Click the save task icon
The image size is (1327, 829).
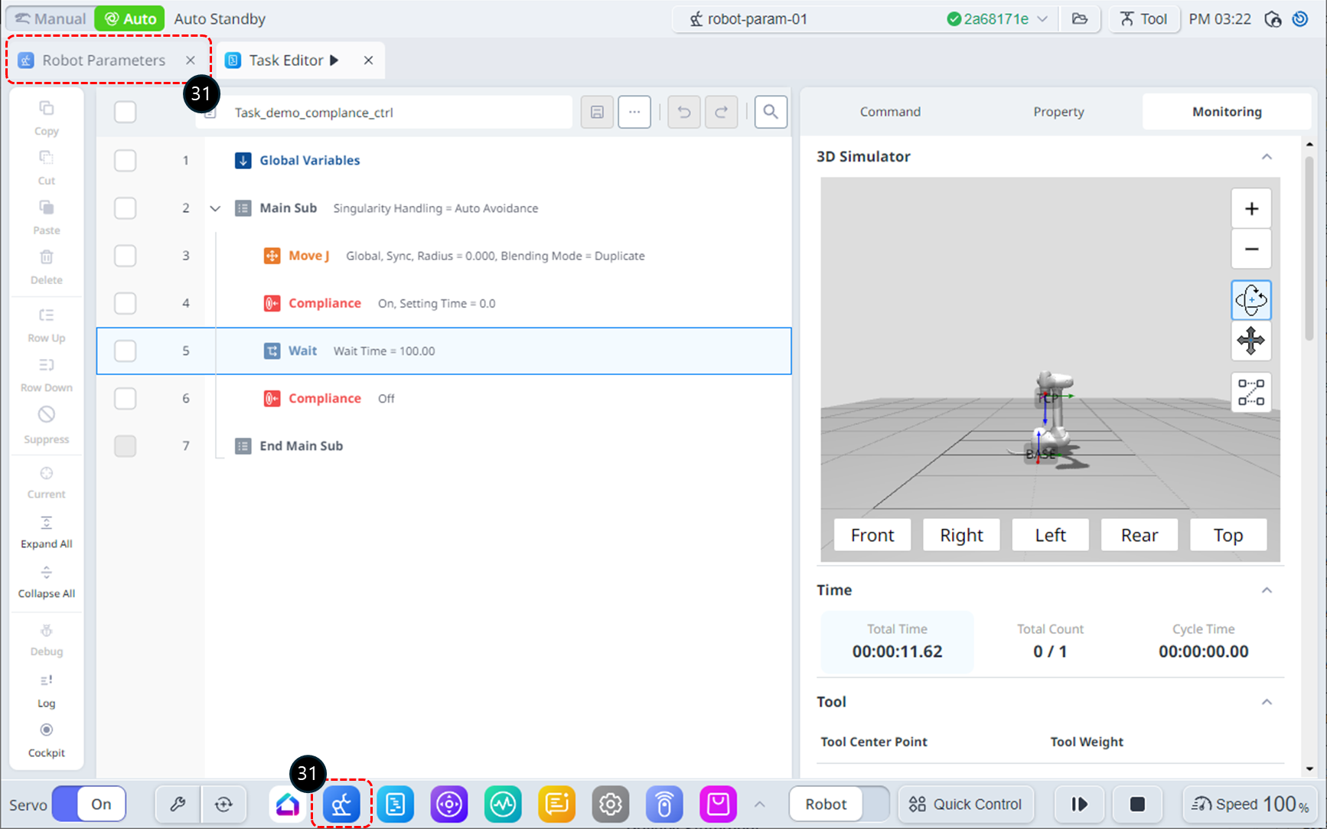597,113
